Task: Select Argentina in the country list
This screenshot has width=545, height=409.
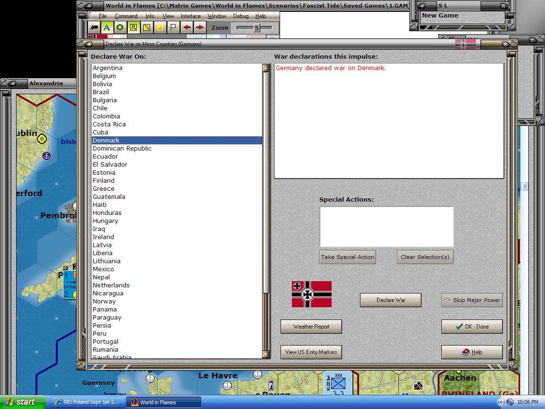Action: click(176, 68)
